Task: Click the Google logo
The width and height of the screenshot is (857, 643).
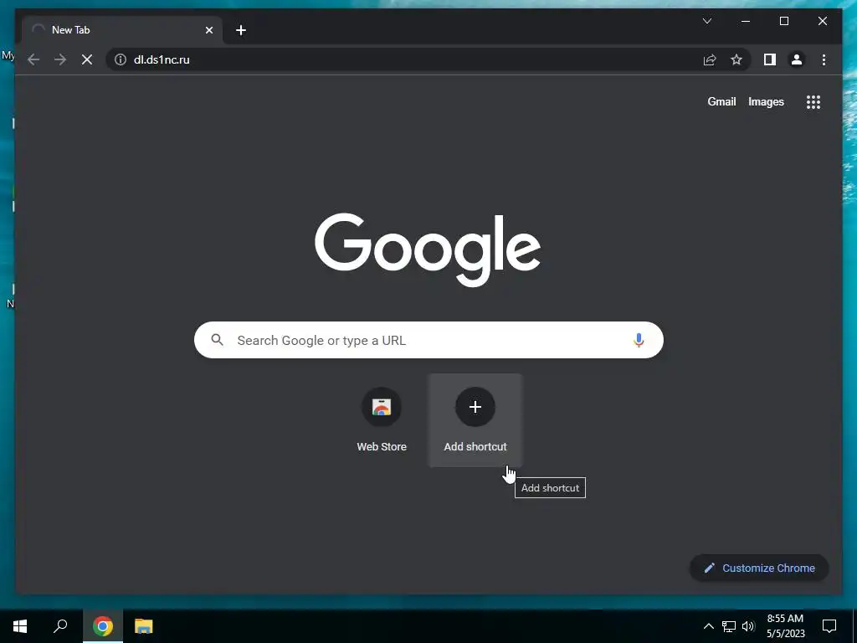Action: [428, 249]
